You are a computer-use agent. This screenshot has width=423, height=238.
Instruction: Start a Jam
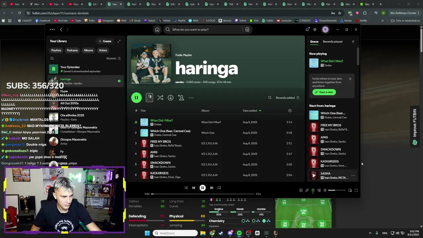click(x=324, y=92)
